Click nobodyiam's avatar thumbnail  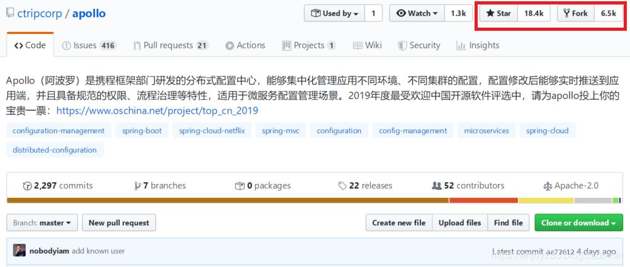20,250
